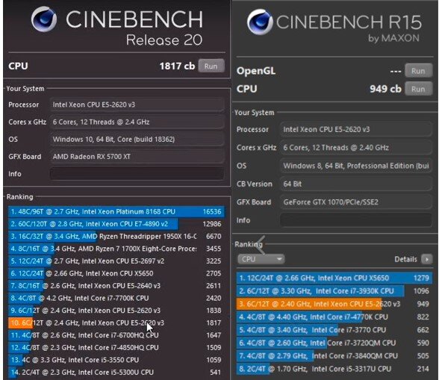Select R15 ranking row Intel Core i7-3720QM CPU

click(334, 343)
